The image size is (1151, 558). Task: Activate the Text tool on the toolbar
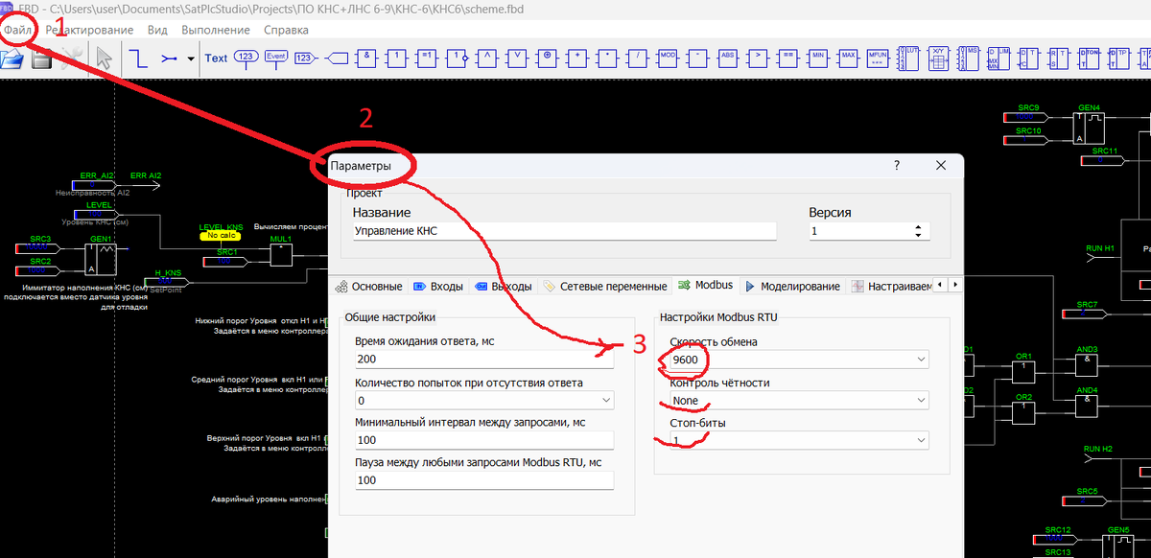click(216, 58)
